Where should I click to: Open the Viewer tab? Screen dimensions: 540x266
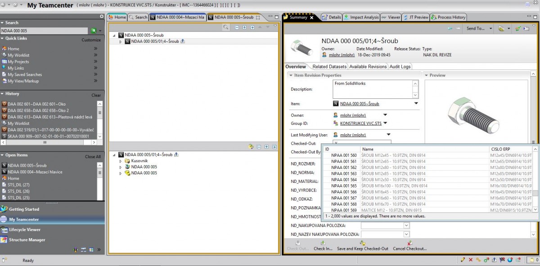point(391,17)
